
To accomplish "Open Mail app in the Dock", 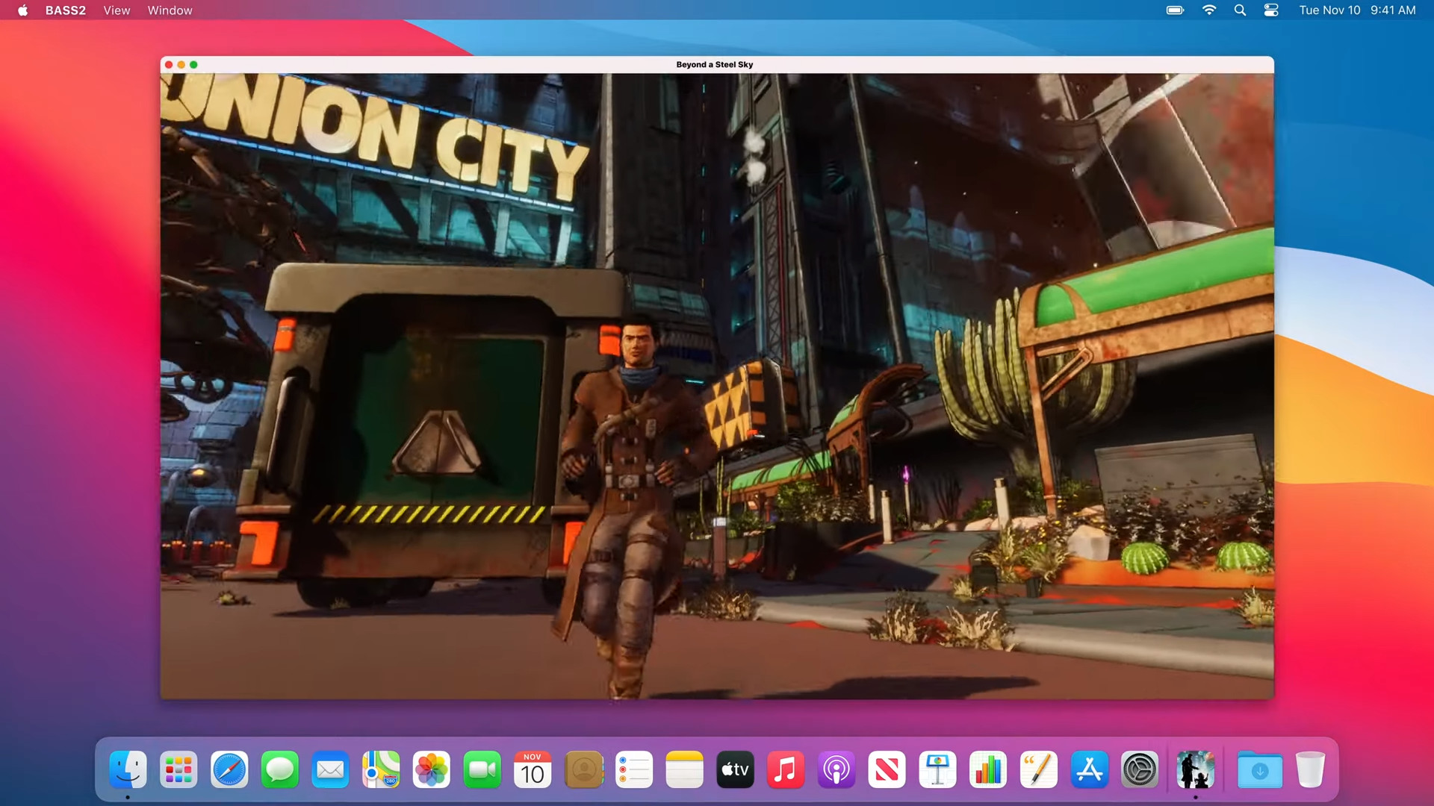I will [x=330, y=769].
